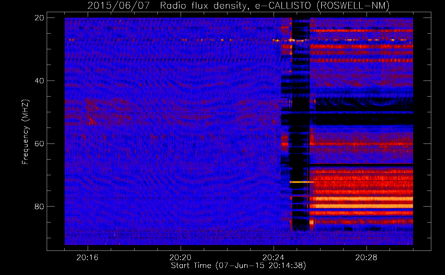Click the time axis label '20:20'
Viewport: 445px width, 275px height.
pos(180,258)
